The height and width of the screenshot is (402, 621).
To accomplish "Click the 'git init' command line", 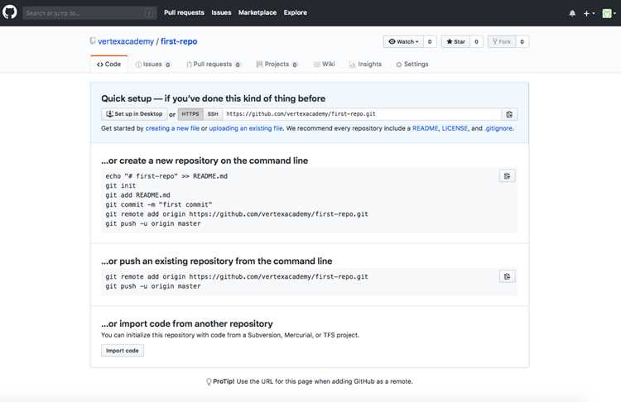I will (x=120, y=185).
